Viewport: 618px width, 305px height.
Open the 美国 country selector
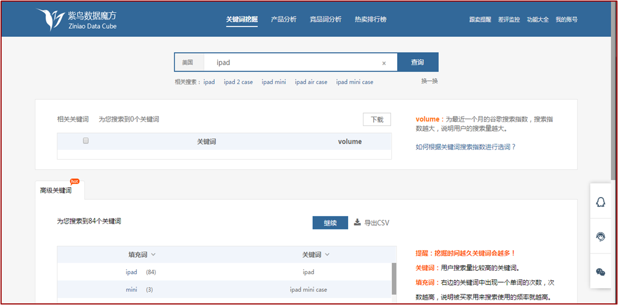188,62
